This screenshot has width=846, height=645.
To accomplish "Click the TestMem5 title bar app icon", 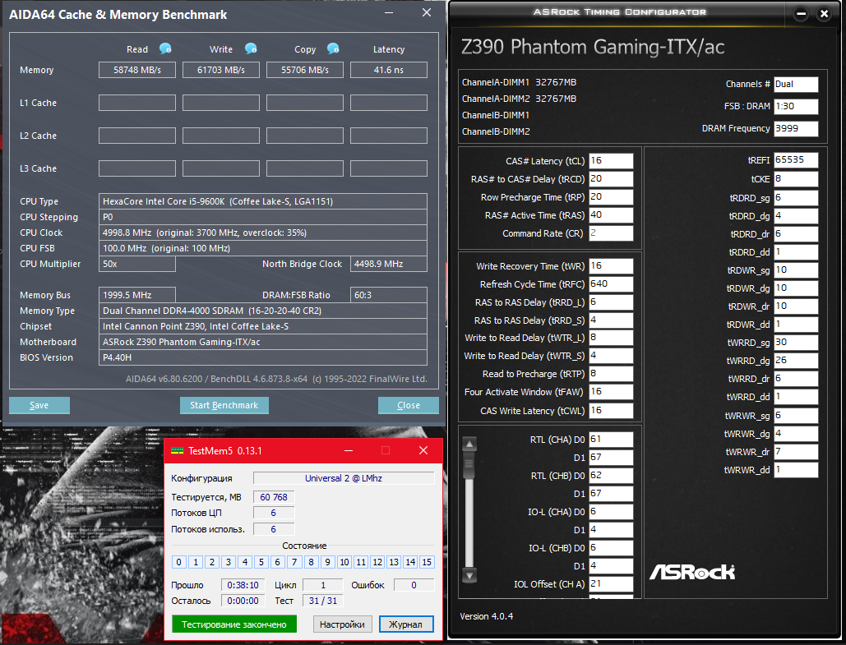I will [x=177, y=451].
